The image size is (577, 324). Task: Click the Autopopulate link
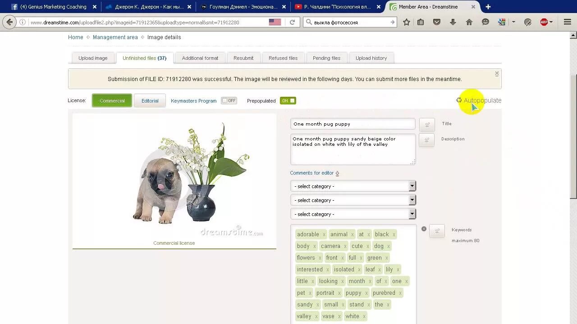click(482, 100)
